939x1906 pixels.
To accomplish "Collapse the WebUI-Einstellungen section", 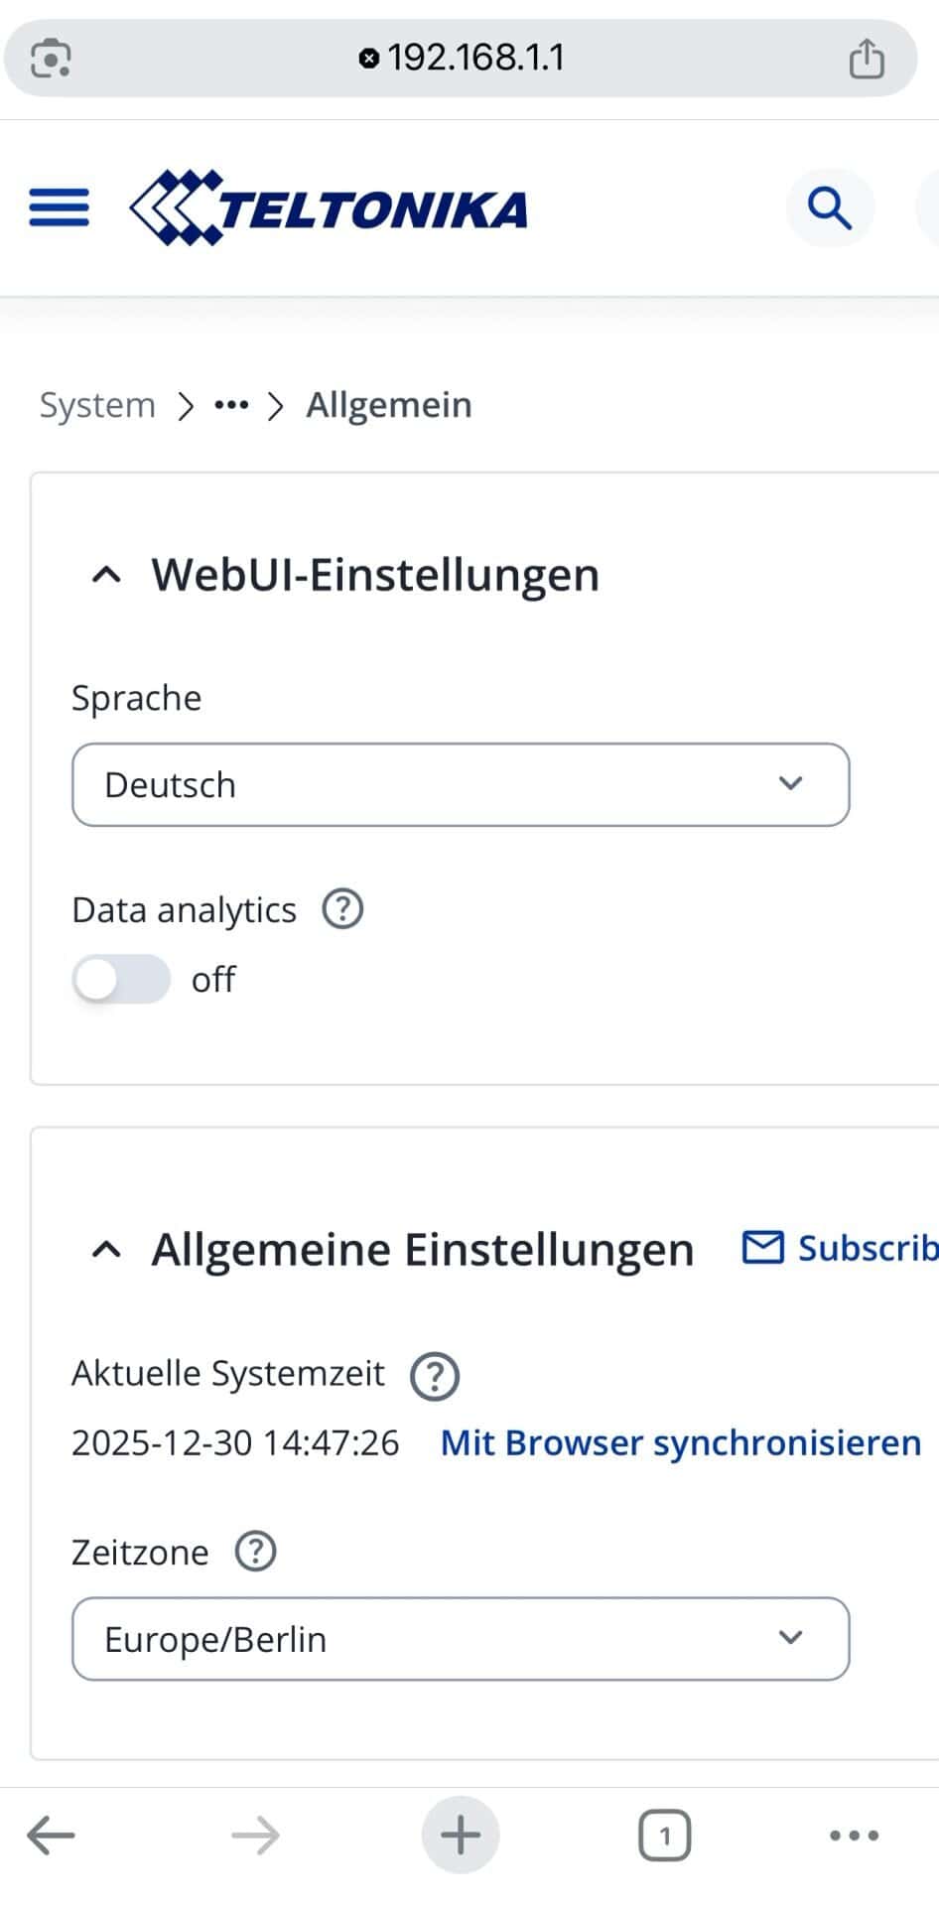I will [x=106, y=574].
